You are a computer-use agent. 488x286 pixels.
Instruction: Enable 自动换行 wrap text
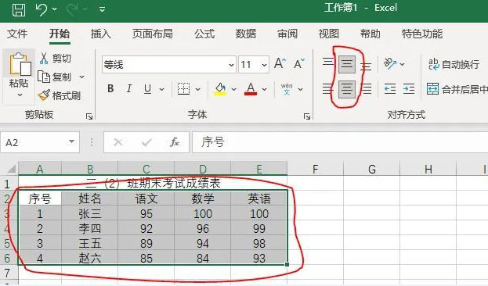[454, 64]
